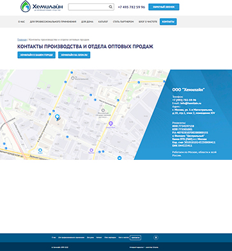Click the upper purple pin marker on the map
This screenshot has height=251, width=232.
pos(111,124)
